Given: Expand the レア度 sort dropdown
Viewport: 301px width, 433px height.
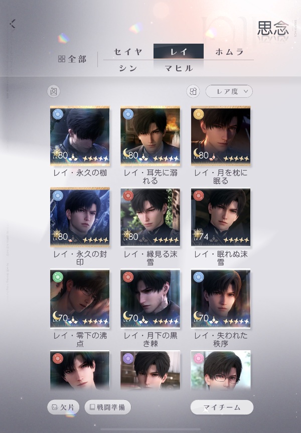Looking at the screenshot, I should coord(229,91).
